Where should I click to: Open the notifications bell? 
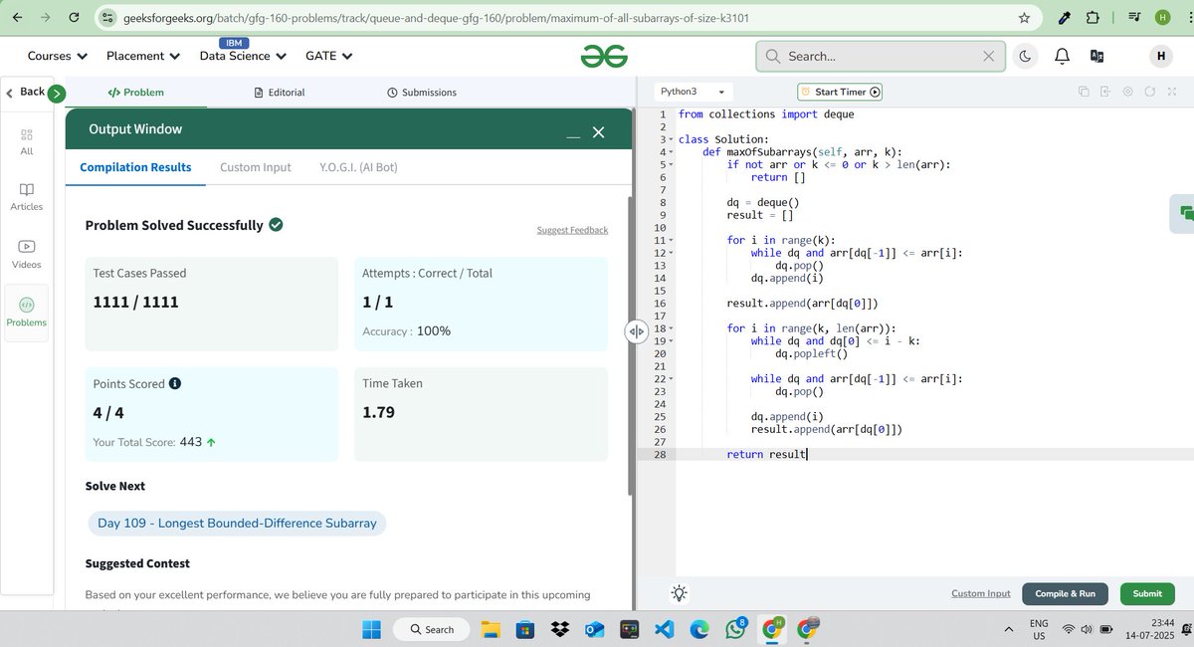1062,57
